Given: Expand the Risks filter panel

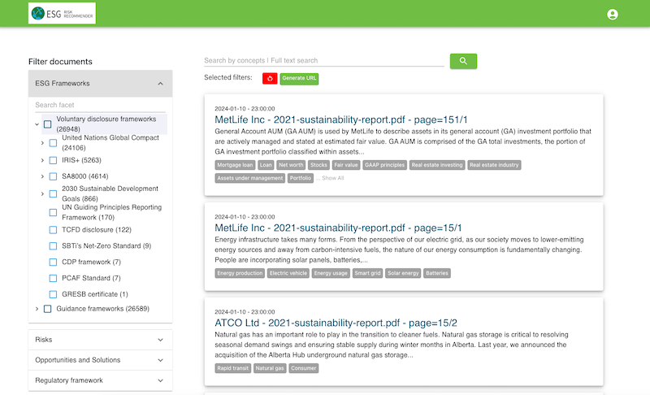Looking at the screenshot, I should point(100,340).
